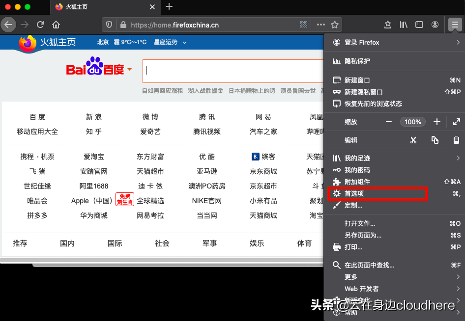Select the Paste clipboard icon in 编辑 row
Screen dimensions: 465x321
[x=456, y=140]
